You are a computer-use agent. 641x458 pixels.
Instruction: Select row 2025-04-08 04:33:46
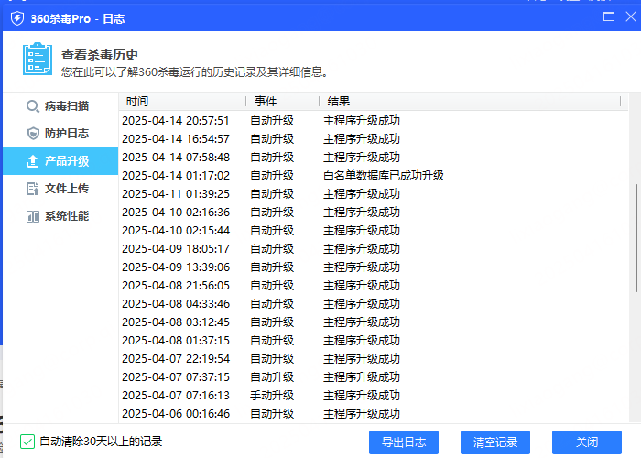click(x=374, y=304)
